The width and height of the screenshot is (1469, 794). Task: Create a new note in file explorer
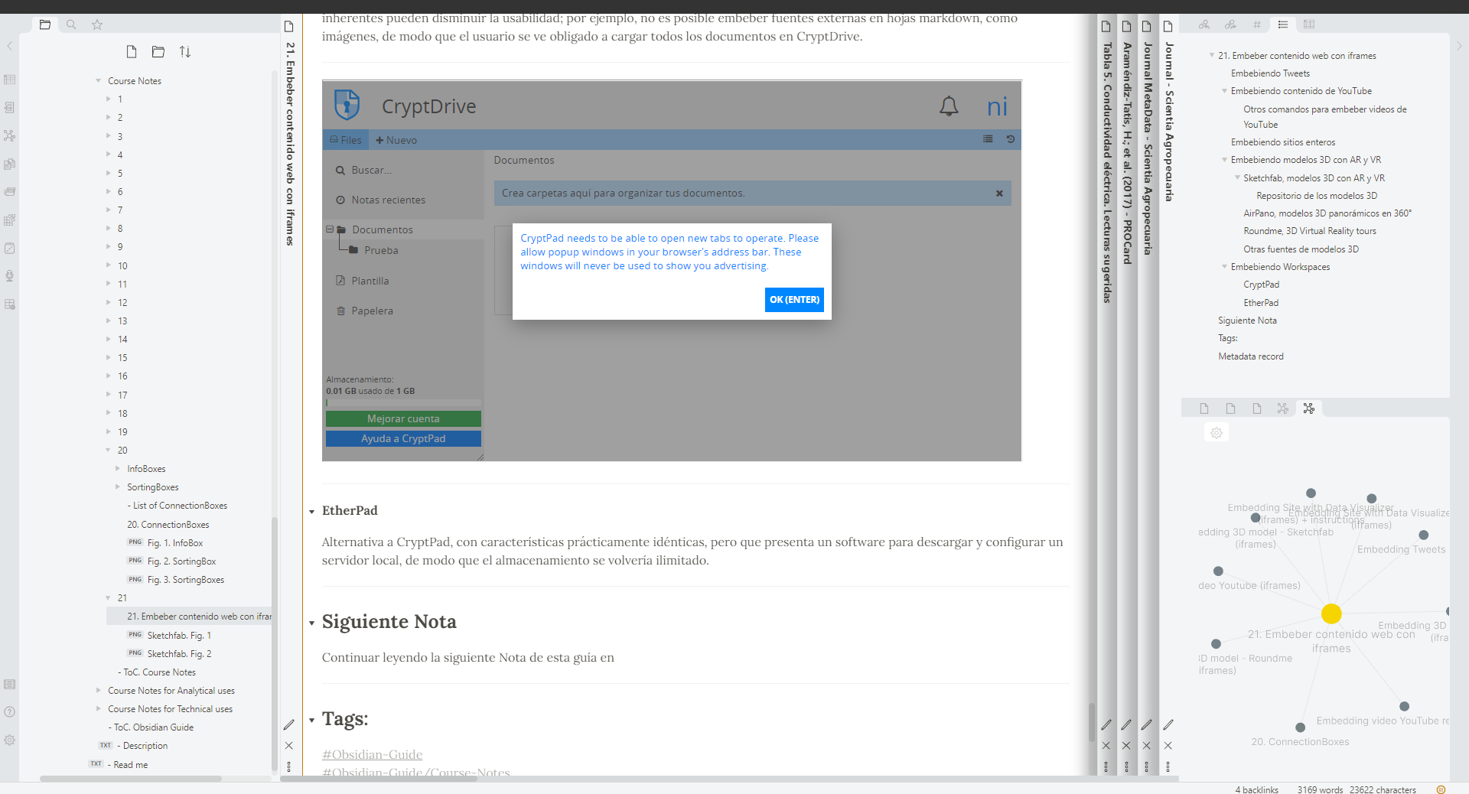132,52
